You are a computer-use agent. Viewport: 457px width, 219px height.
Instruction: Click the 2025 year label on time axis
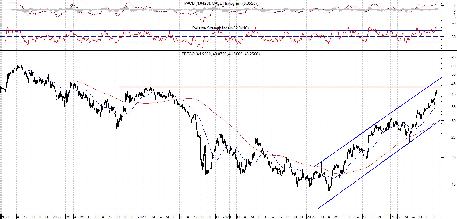point(311,217)
